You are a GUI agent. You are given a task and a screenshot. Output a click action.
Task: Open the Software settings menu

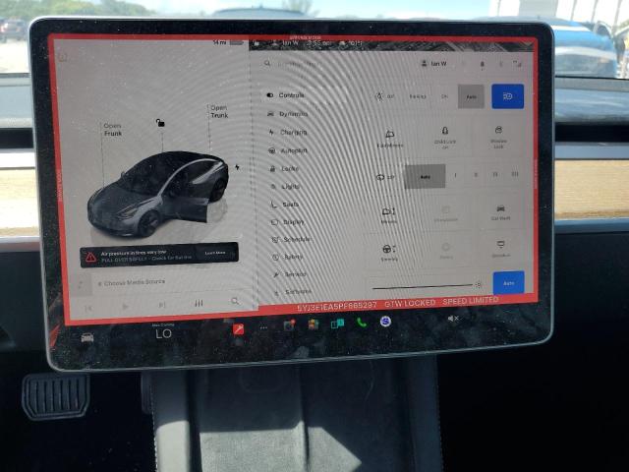point(293,292)
